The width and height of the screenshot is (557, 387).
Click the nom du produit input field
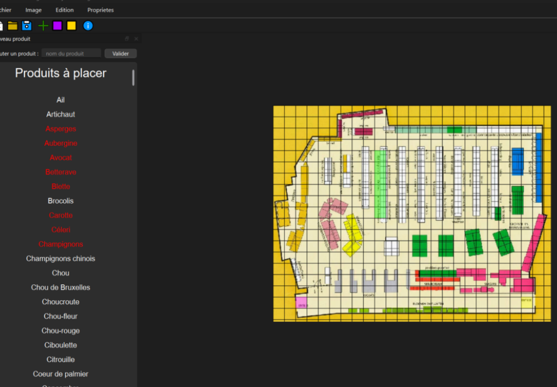71,53
